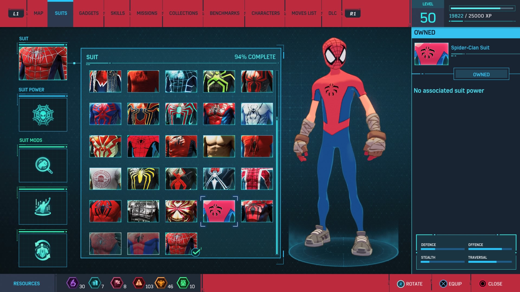Click EQUIP to wear the suit

(x=451, y=284)
